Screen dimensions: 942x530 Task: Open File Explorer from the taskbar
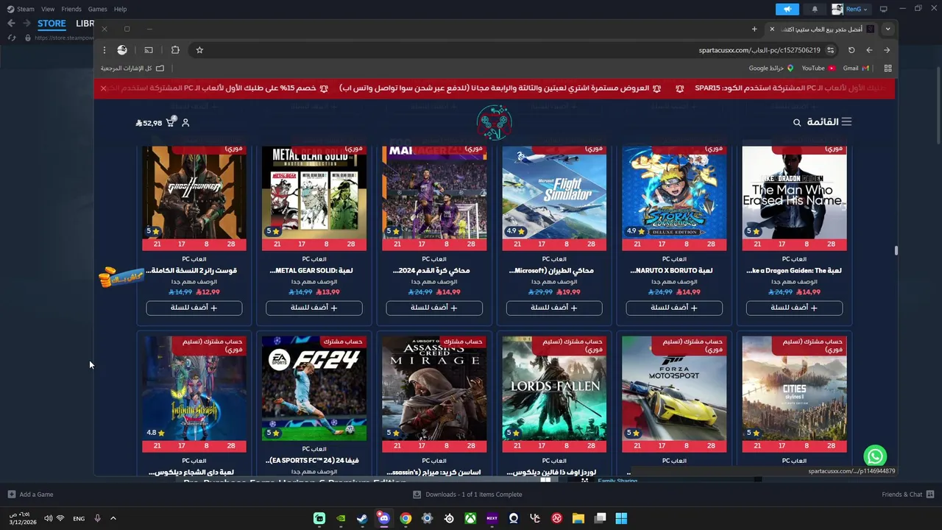click(578, 518)
